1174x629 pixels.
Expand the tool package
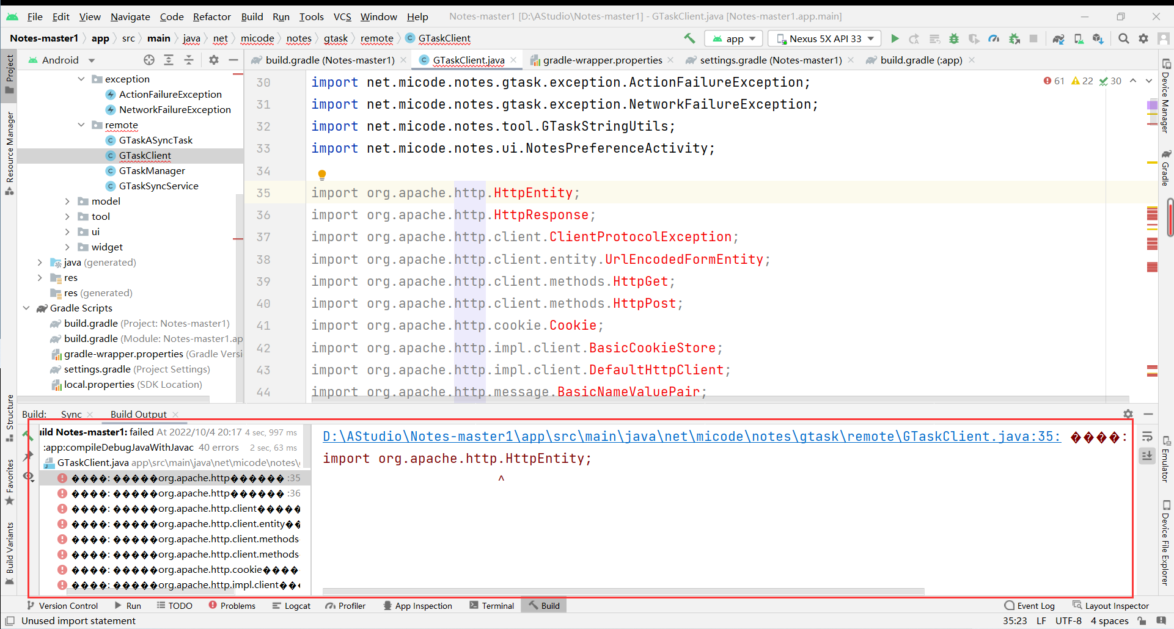[x=67, y=216]
